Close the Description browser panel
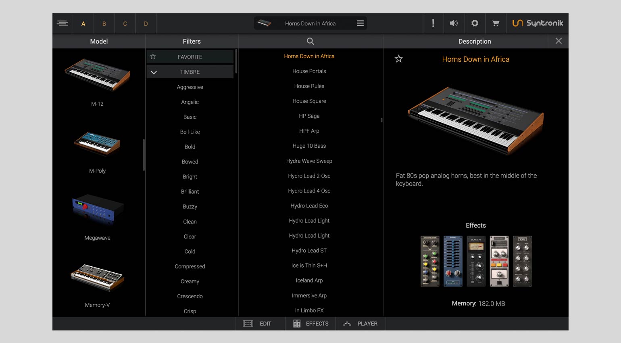The image size is (621, 343). tap(558, 41)
